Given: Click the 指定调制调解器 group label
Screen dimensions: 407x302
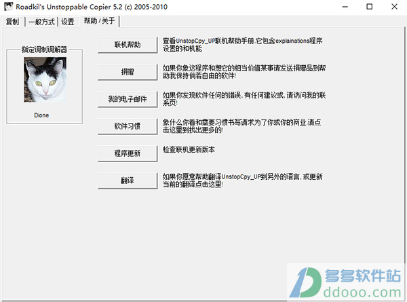Looking at the screenshot, I should [x=44, y=50].
